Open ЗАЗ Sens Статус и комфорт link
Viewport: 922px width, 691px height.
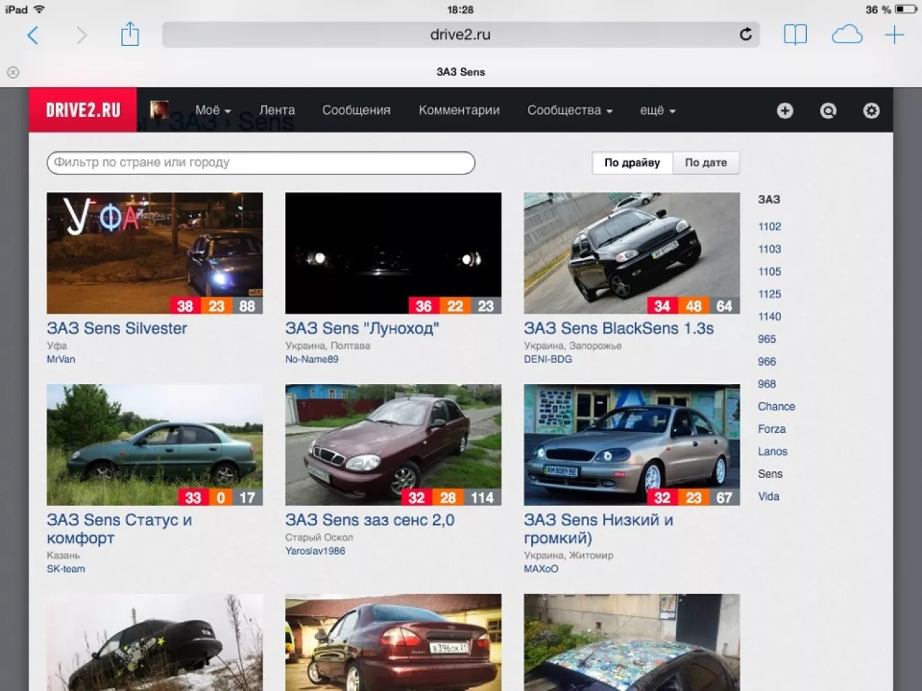(x=119, y=529)
